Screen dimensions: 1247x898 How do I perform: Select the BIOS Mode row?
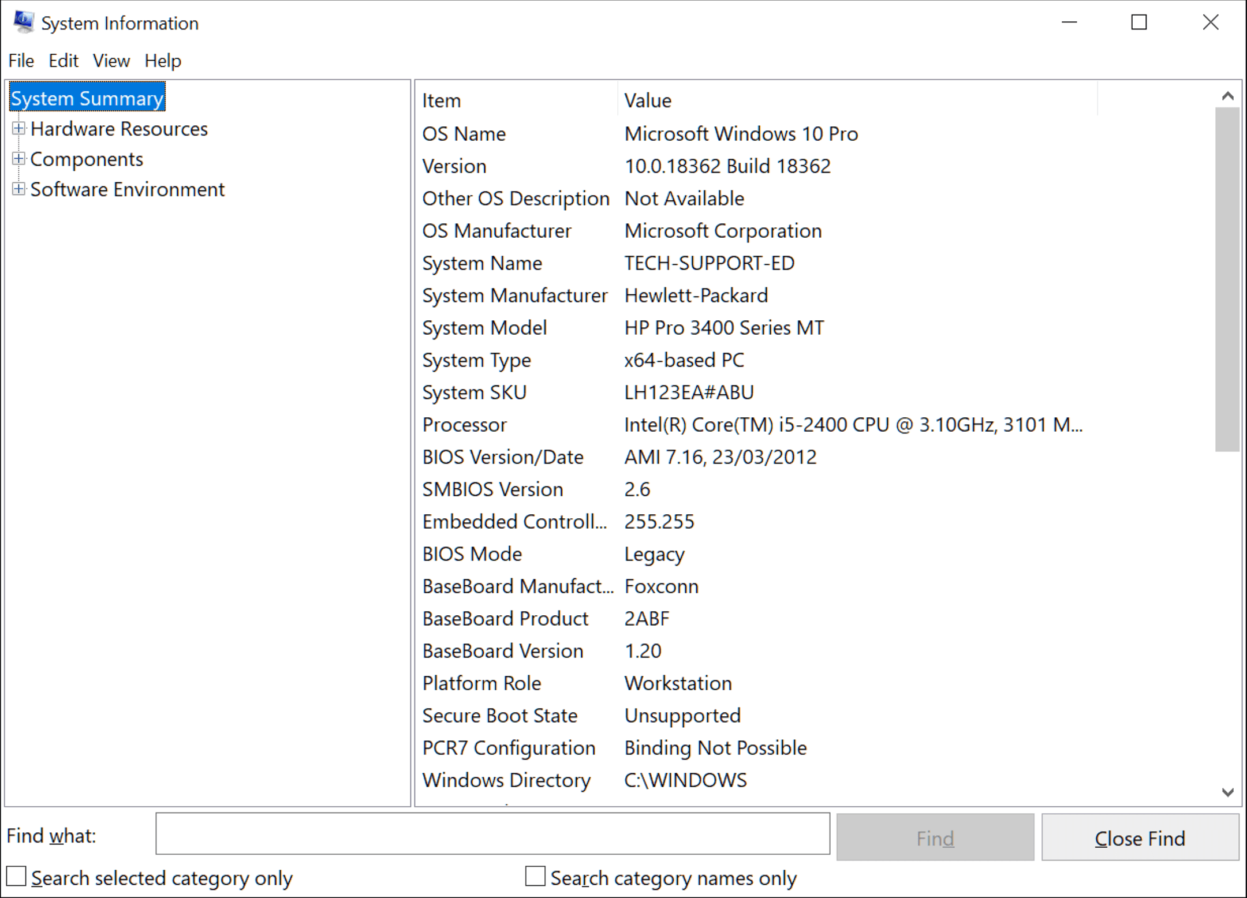click(x=756, y=554)
